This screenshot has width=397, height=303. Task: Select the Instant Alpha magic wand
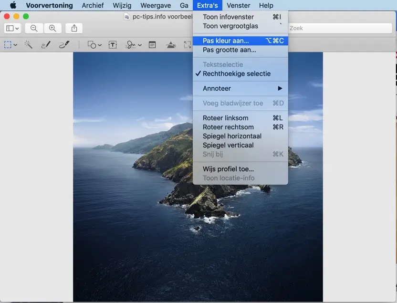pyautogui.click(x=28, y=45)
